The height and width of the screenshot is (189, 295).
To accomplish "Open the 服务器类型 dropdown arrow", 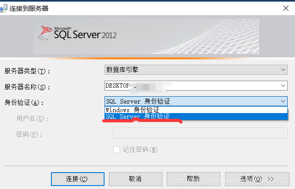I will pyautogui.click(x=283, y=70).
